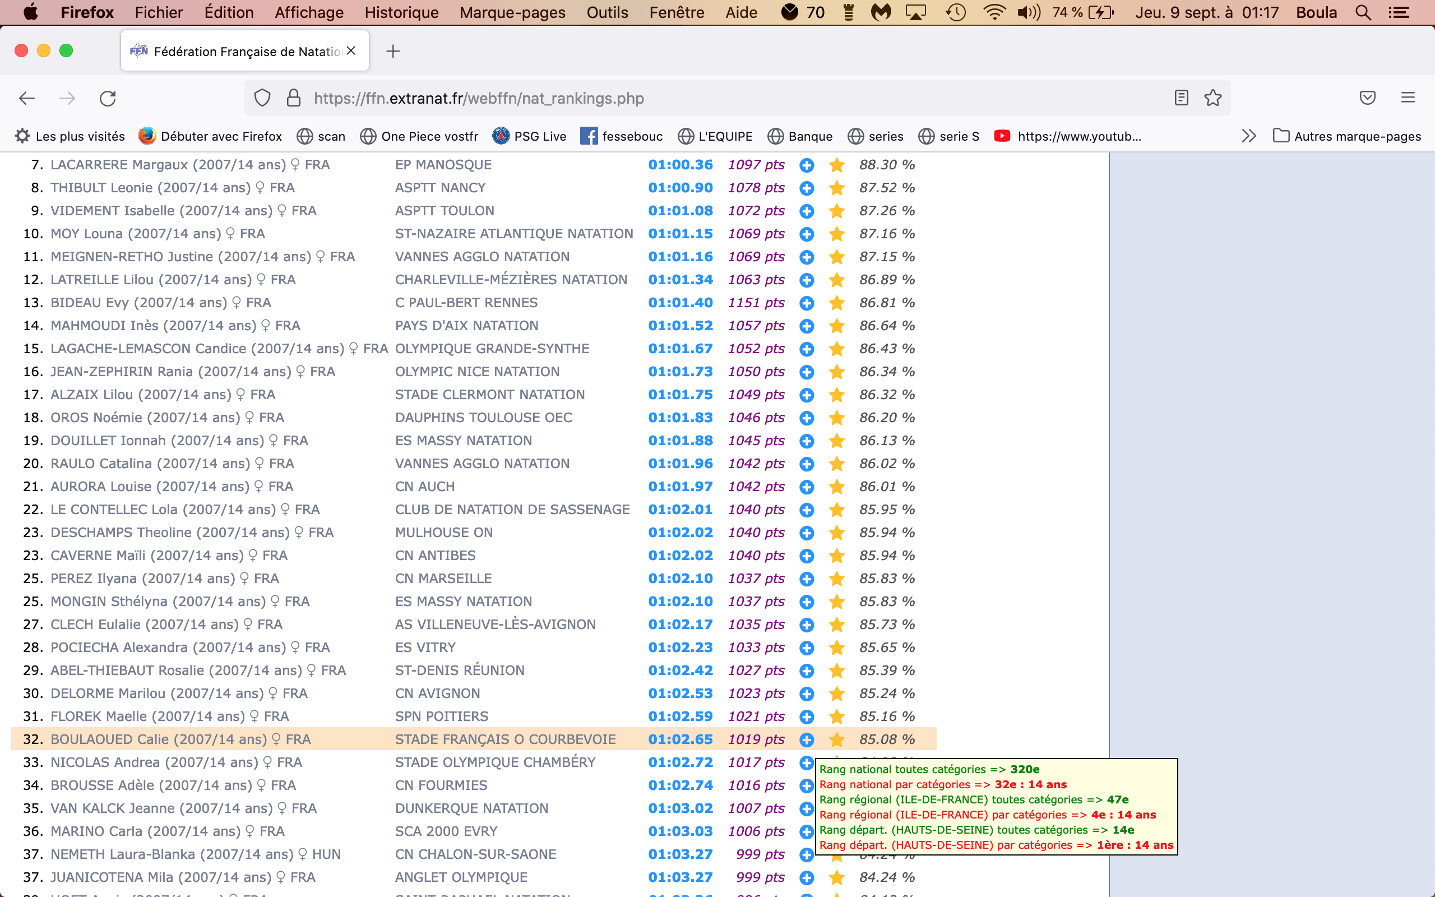The width and height of the screenshot is (1435, 897).
Task: Go back to the previous page
Action: [27, 98]
